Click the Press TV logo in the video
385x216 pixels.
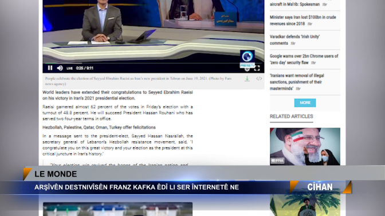(x=247, y=58)
